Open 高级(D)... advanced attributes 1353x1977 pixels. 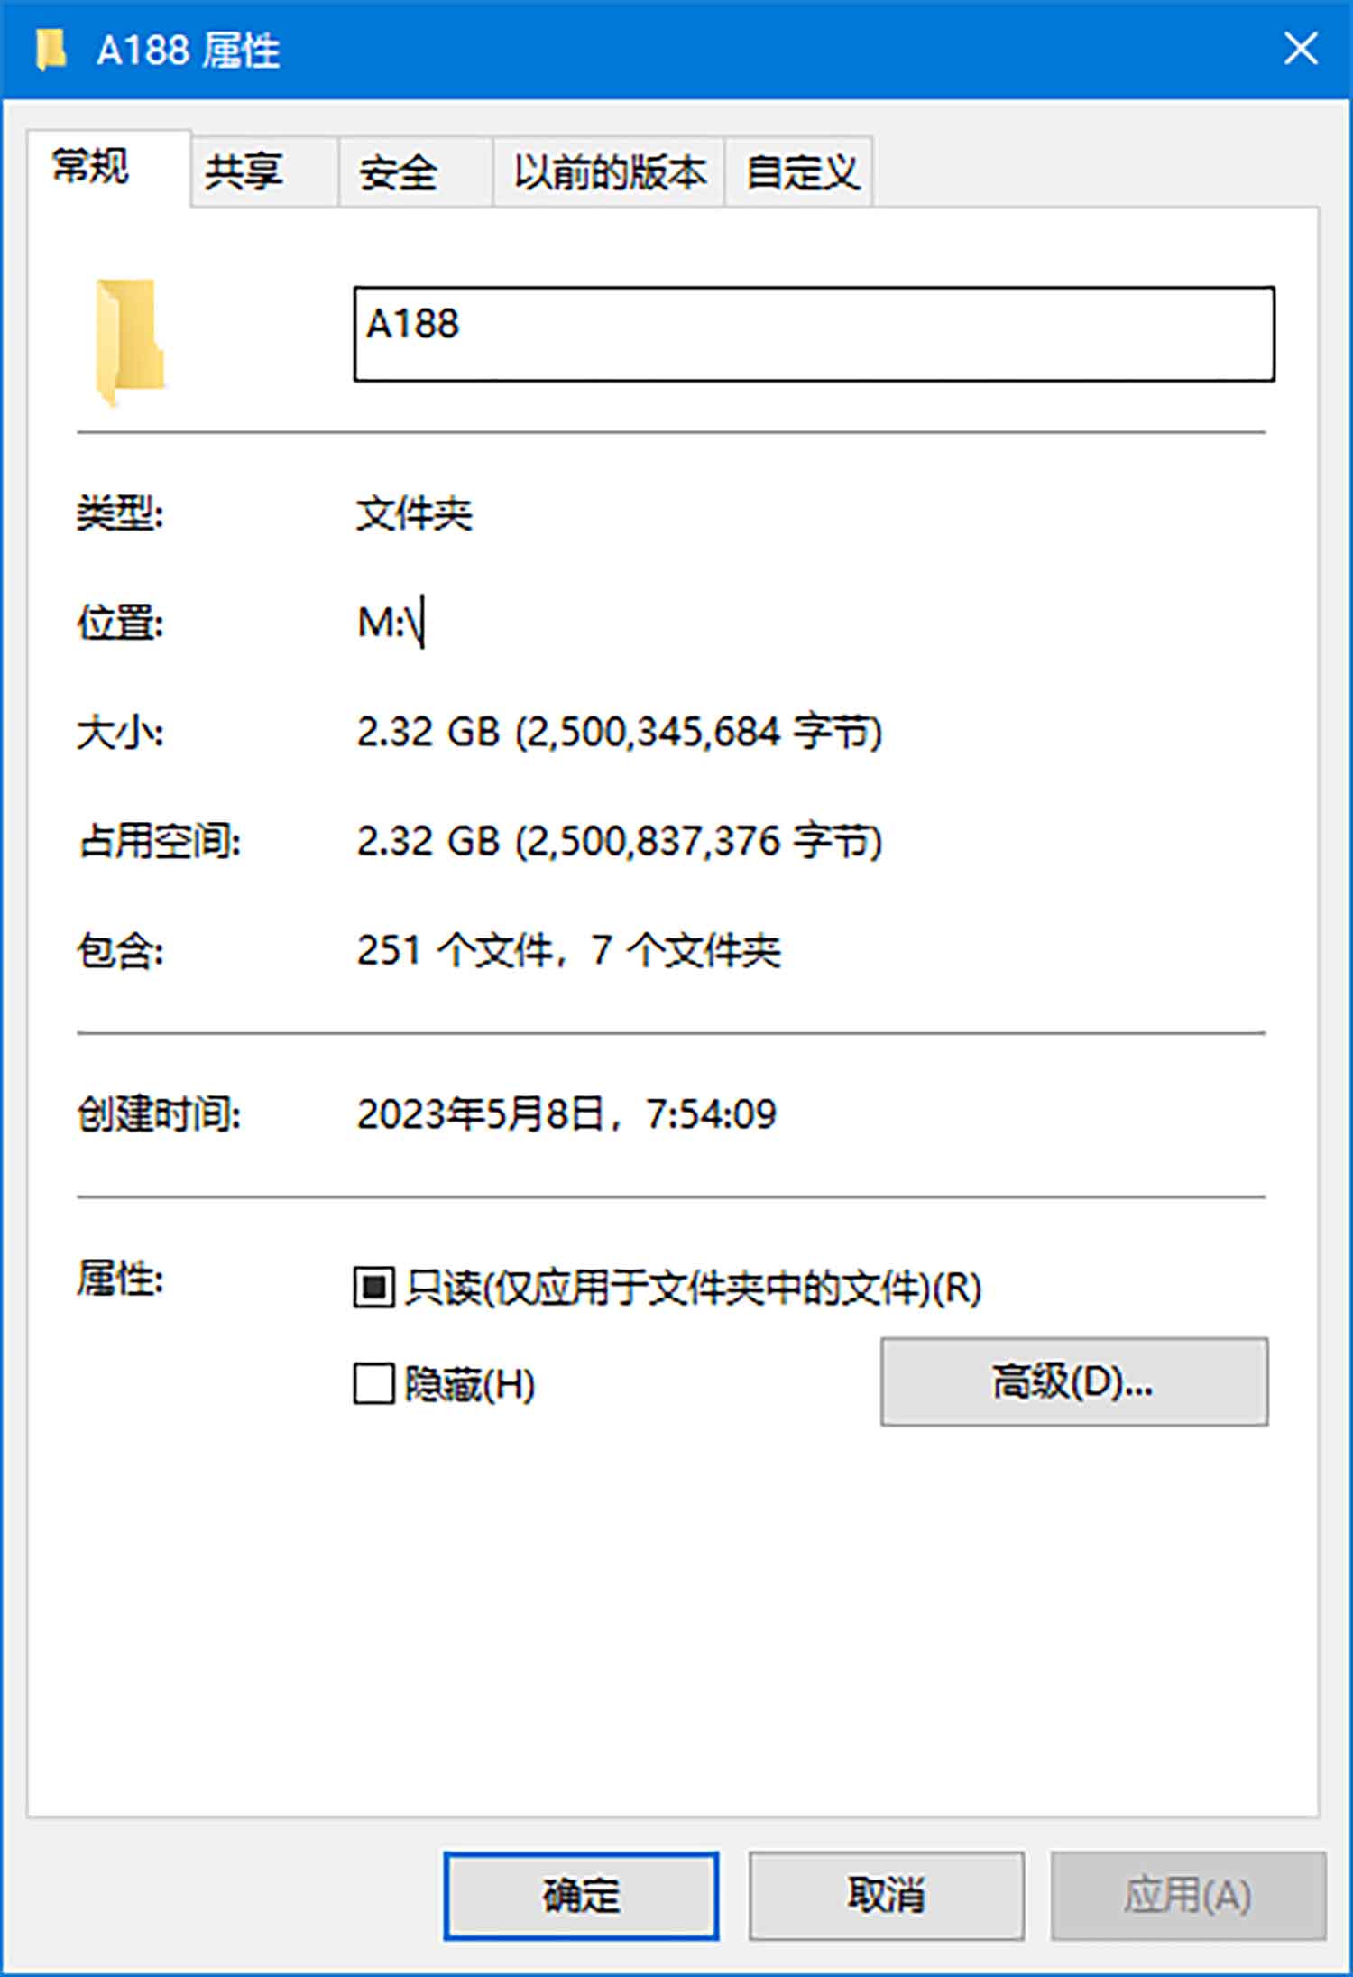1074,1381
